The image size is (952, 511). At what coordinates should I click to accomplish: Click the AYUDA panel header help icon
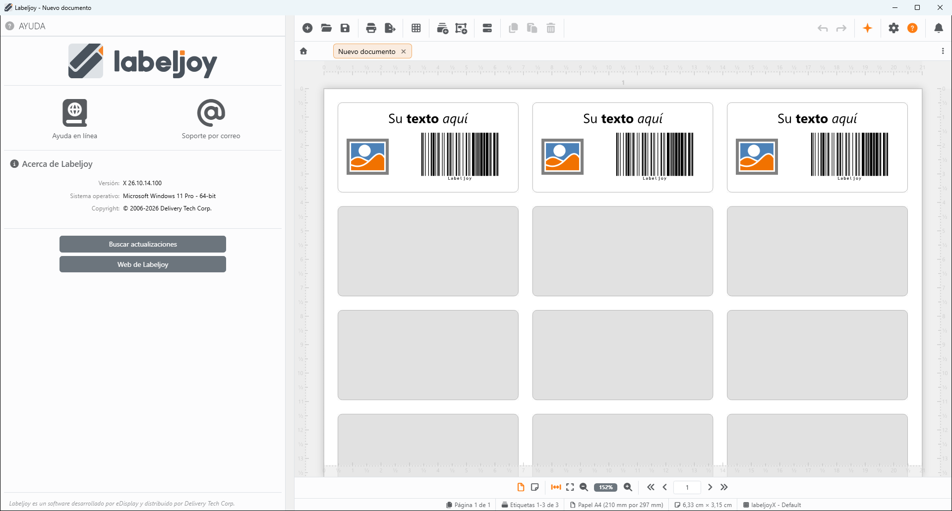point(9,26)
